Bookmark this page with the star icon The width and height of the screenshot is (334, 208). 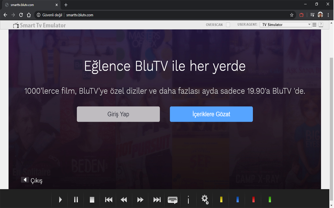pyautogui.click(x=292, y=15)
